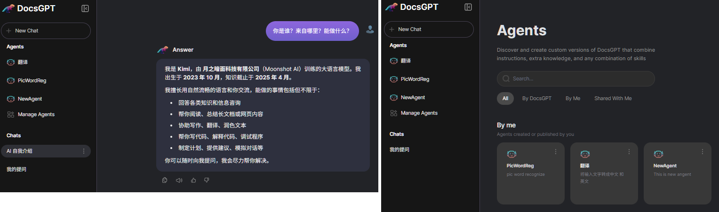Open the NewAgent agent card
The image size is (719, 212).
click(x=678, y=173)
